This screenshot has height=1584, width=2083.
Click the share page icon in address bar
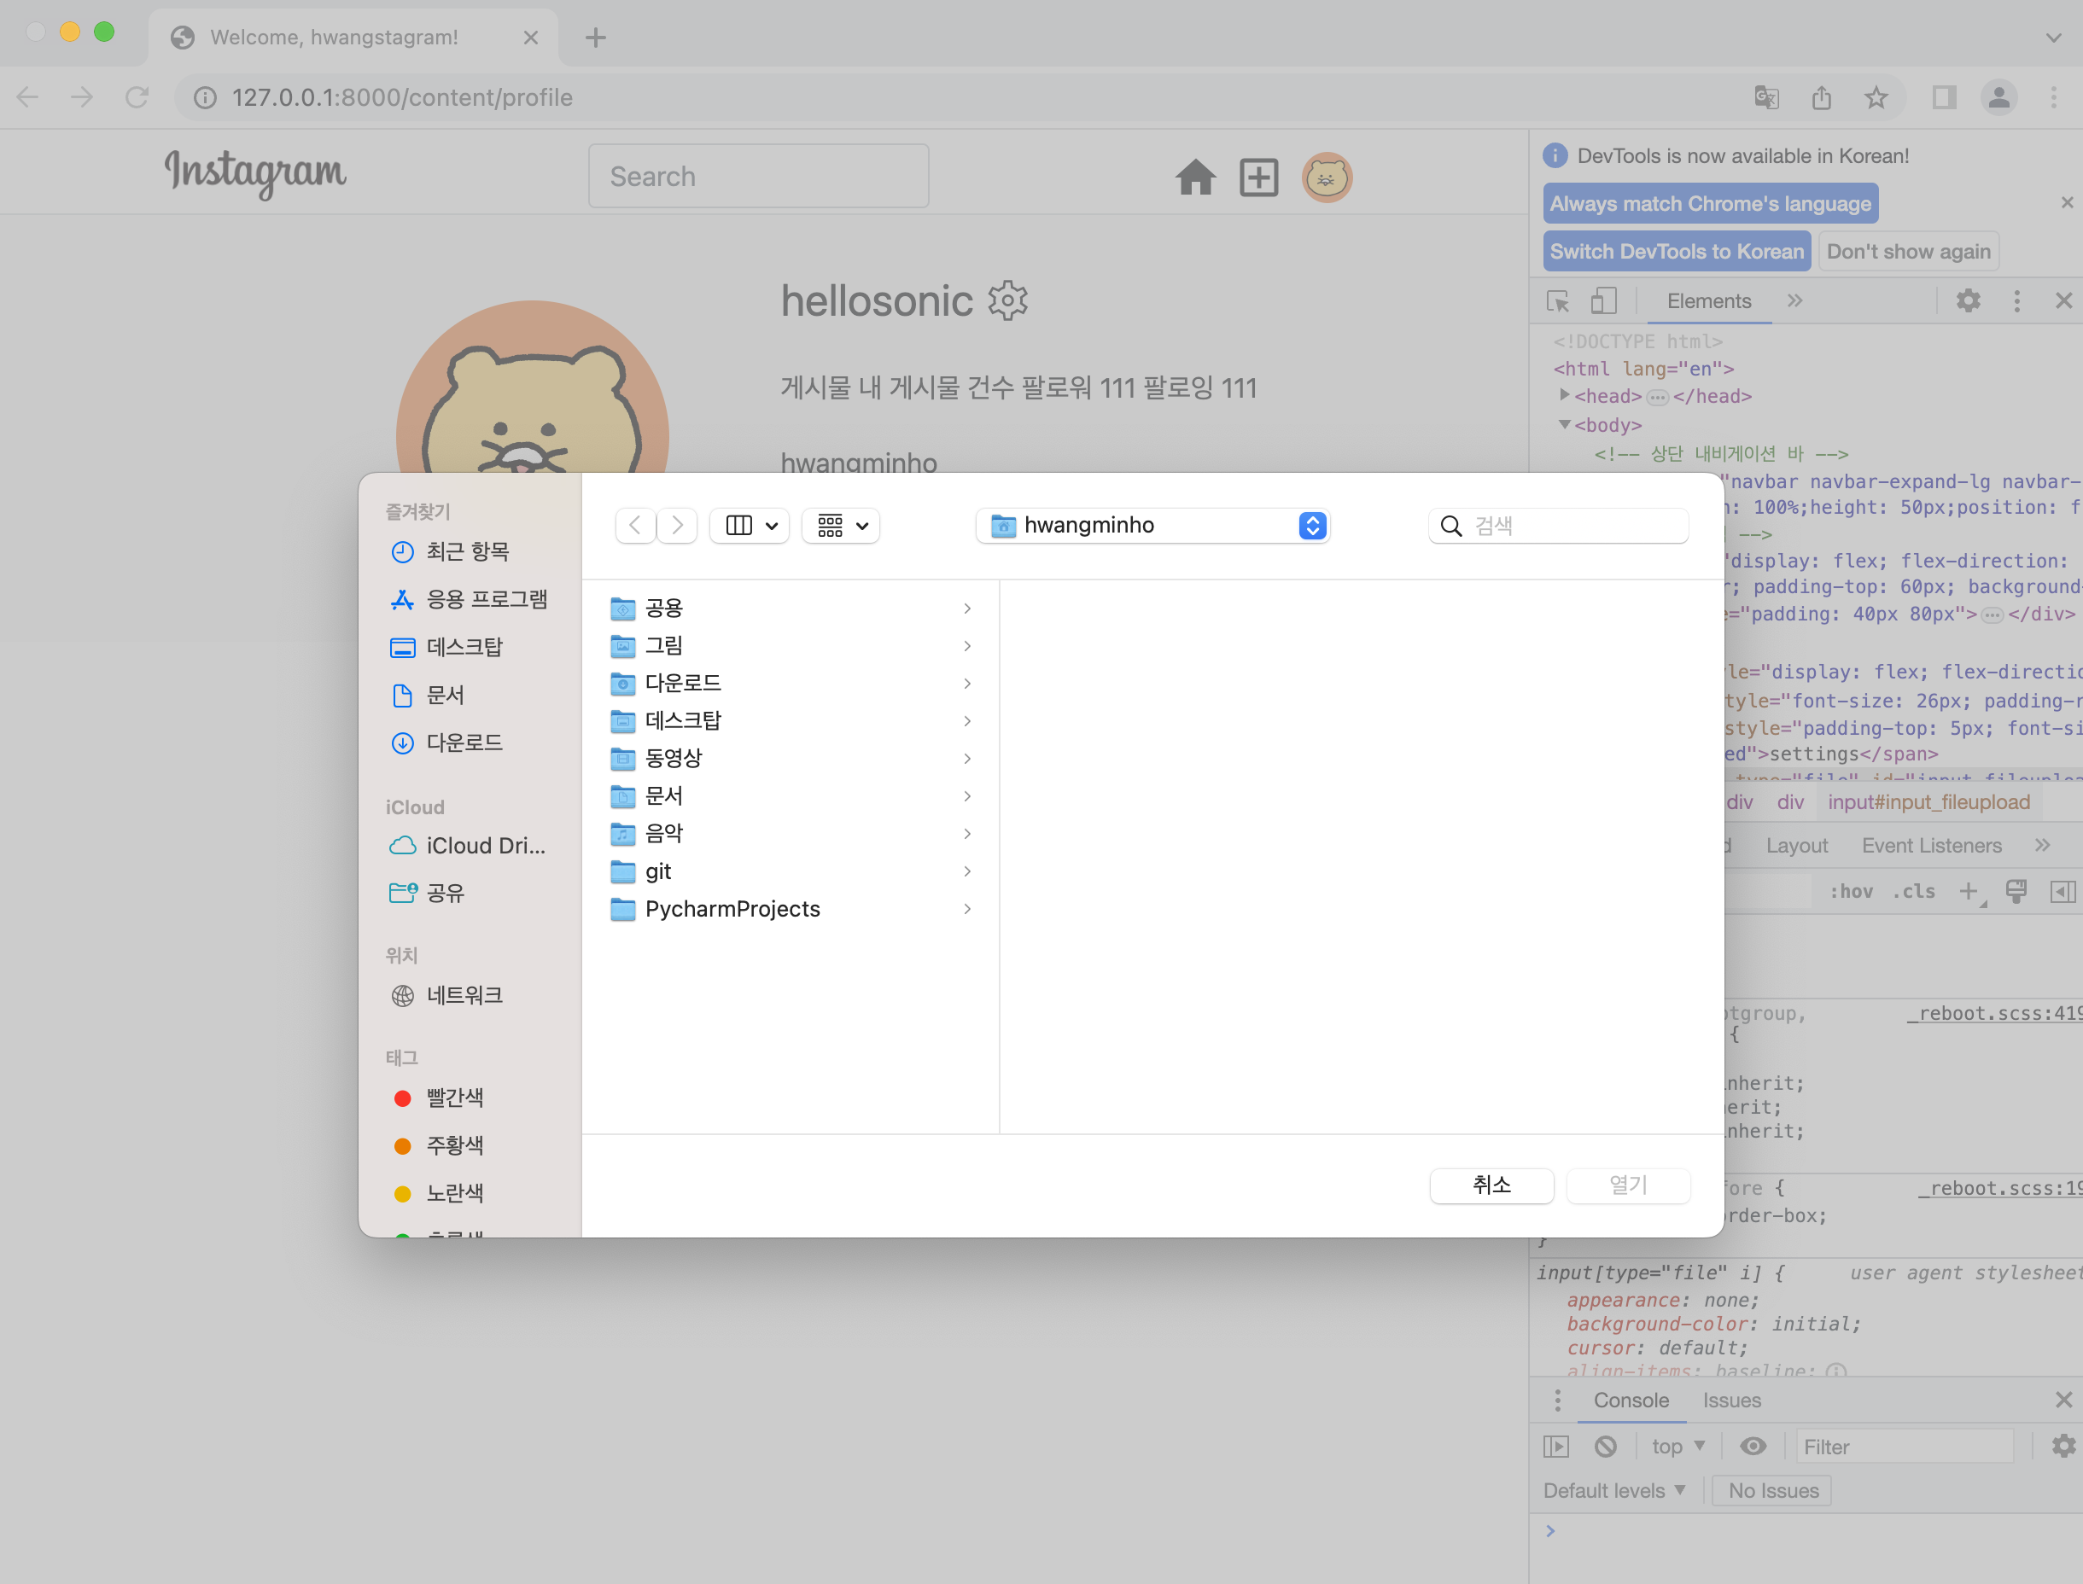tap(1821, 97)
